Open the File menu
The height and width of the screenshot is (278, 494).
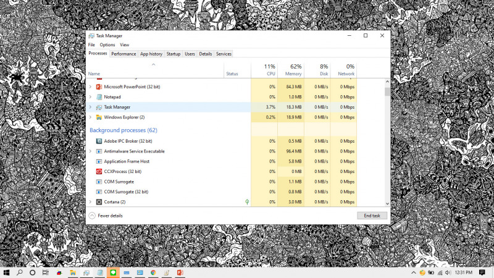[91, 44]
